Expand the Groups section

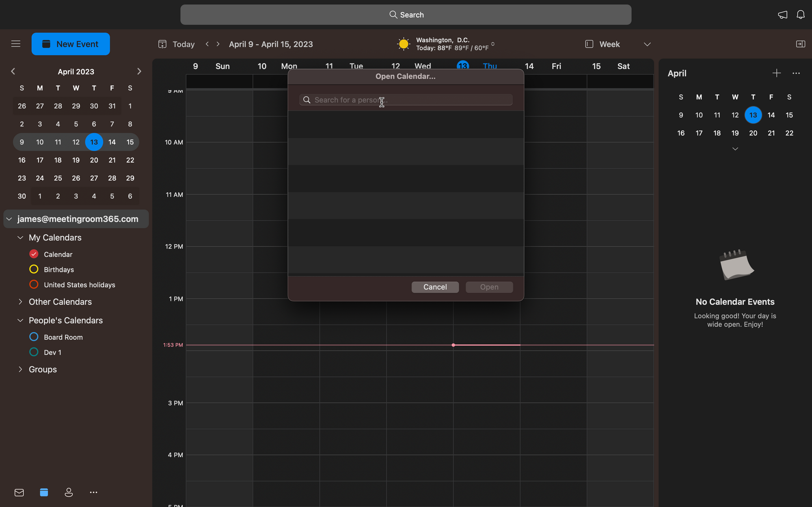pyautogui.click(x=20, y=369)
